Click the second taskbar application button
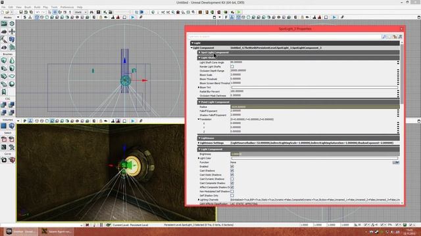 tap(57, 231)
